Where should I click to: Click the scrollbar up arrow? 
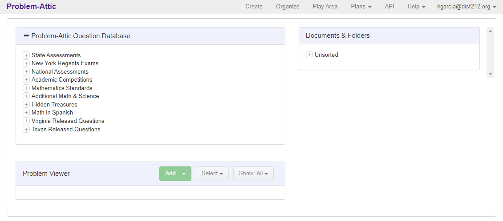point(490,31)
